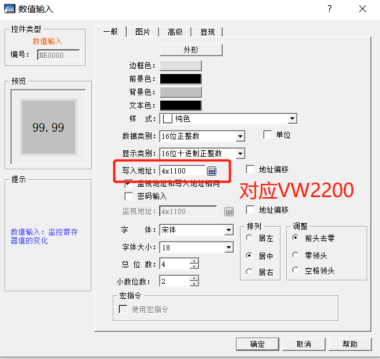
Task: Toggle 监视地址和写入地址相同 checkbox
Action: coord(128,184)
